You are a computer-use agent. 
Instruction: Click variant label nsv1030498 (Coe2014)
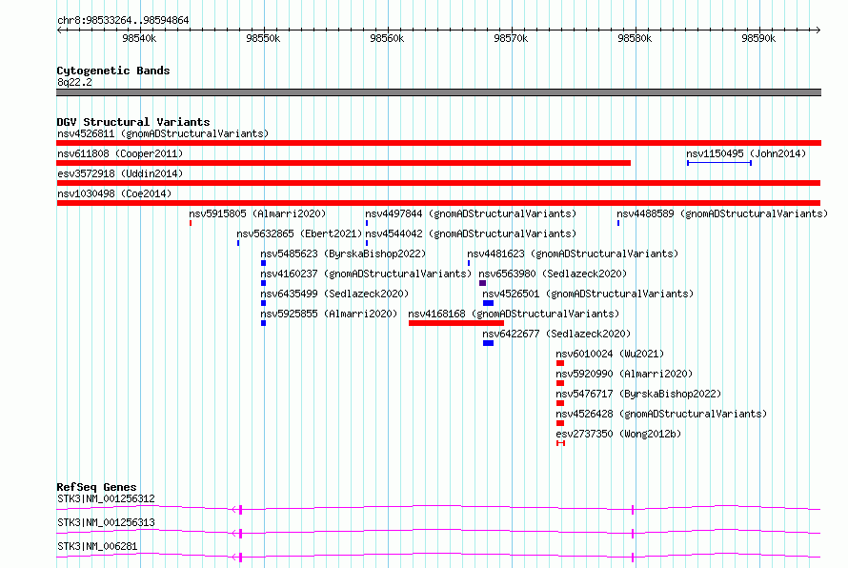(x=114, y=193)
